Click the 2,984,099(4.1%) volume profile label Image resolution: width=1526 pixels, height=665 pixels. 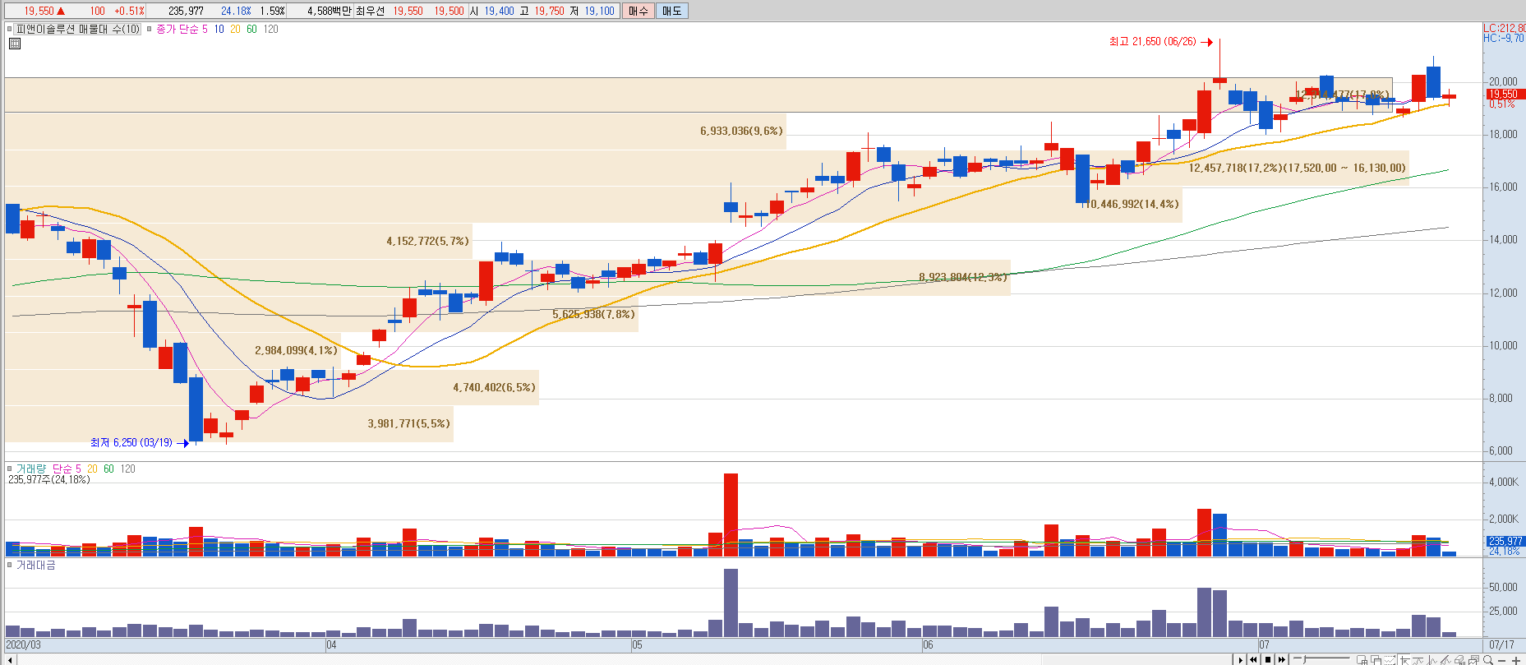pos(296,350)
